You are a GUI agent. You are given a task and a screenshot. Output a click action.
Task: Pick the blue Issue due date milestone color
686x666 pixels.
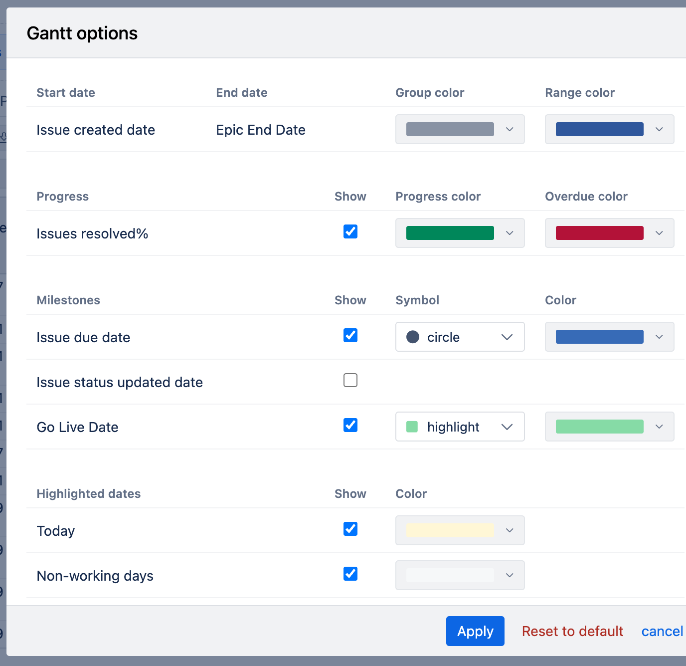pos(599,337)
